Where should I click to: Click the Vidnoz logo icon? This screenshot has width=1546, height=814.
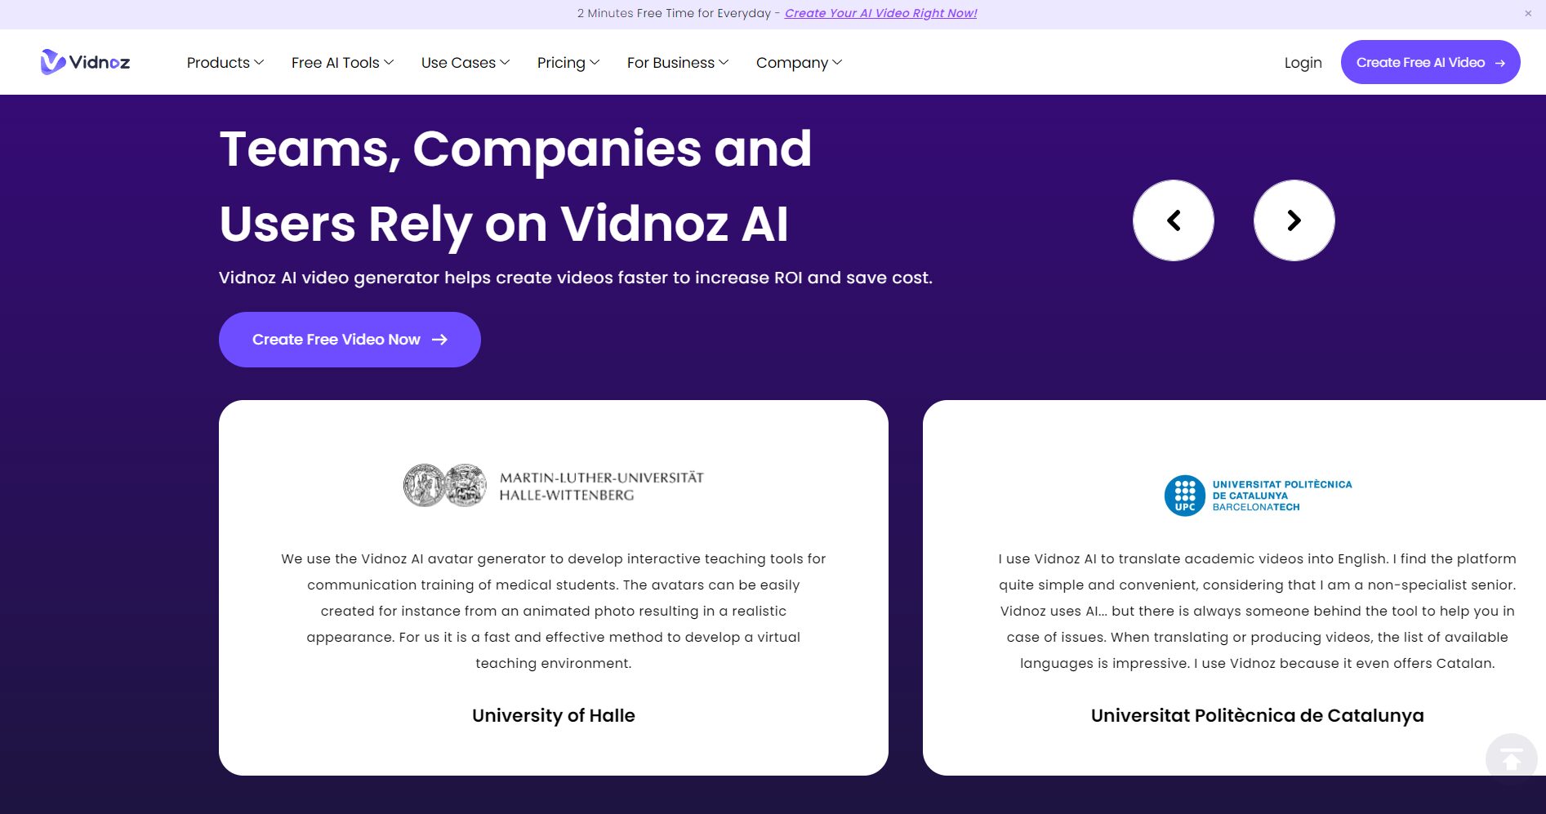(x=53, y=62)
